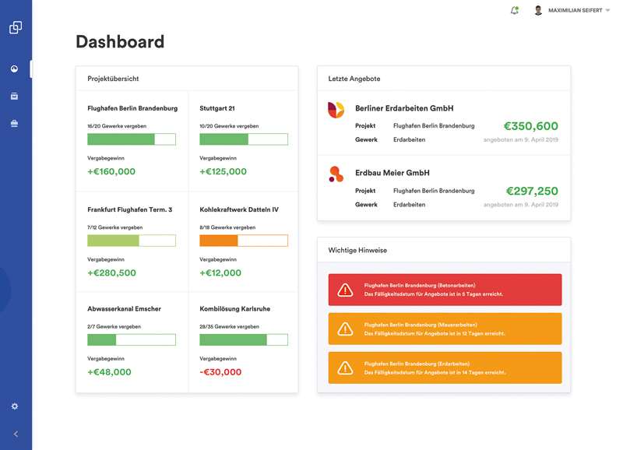This screenshot has height=450, width=623.
Task: Click the €350,600 offer amount
Action: point(530,126)
